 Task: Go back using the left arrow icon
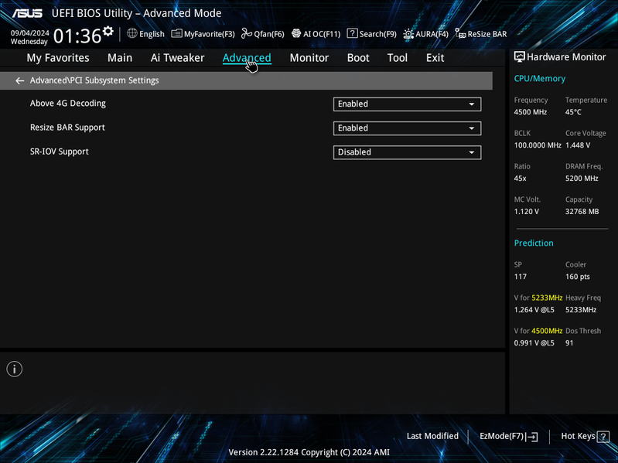point(19,80)
